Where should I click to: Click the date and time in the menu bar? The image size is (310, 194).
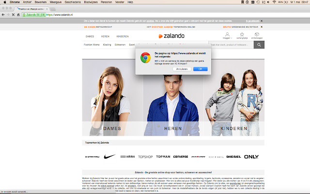click(x=299, y=2)
